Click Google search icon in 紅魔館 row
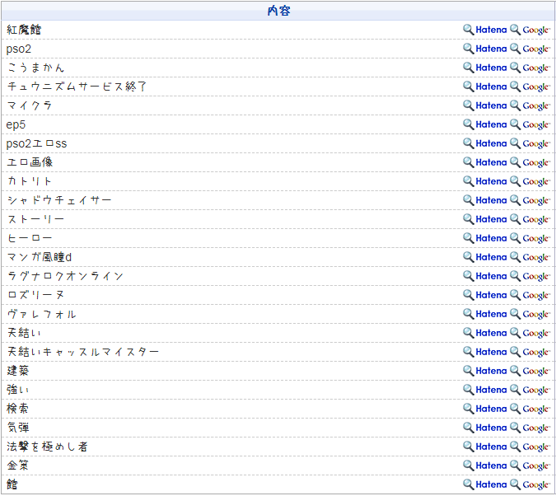The width and height of the screenshot is (556, 496). [530, 30]
